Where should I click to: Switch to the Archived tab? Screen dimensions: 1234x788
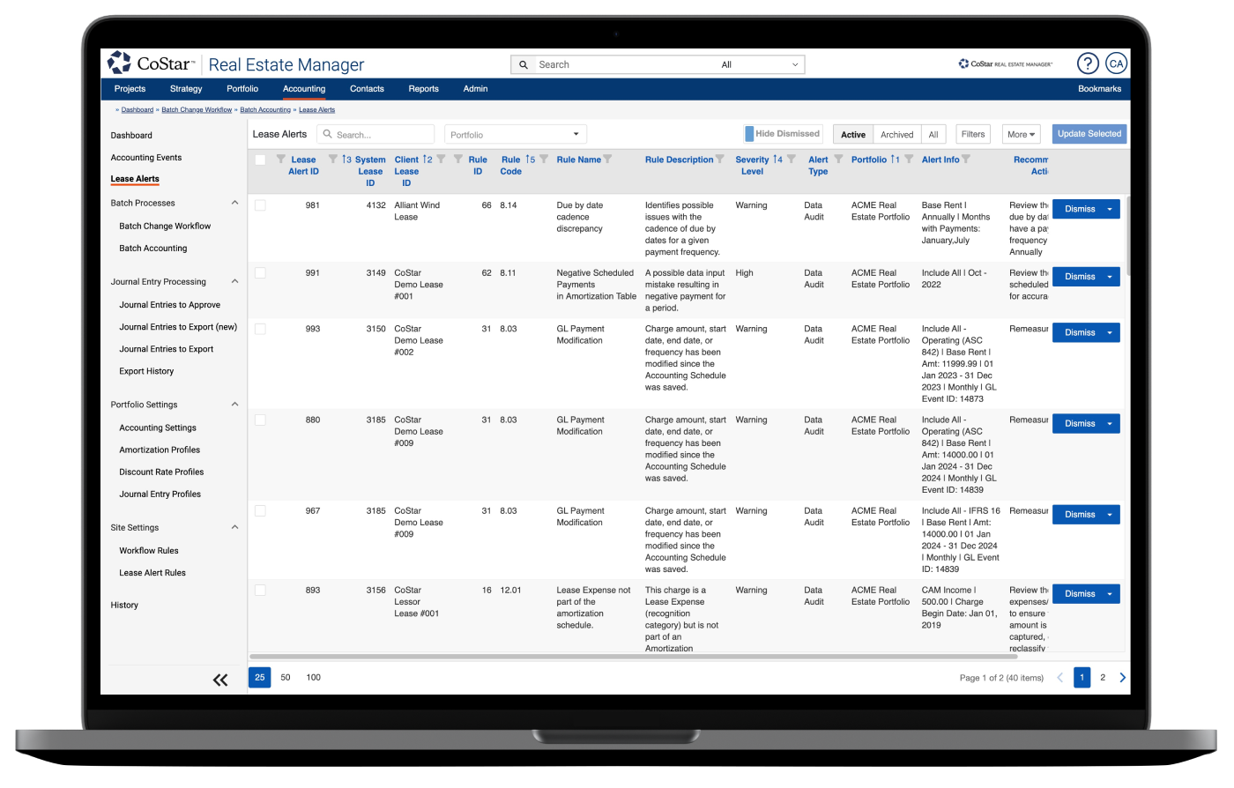[x=896, y=135]
